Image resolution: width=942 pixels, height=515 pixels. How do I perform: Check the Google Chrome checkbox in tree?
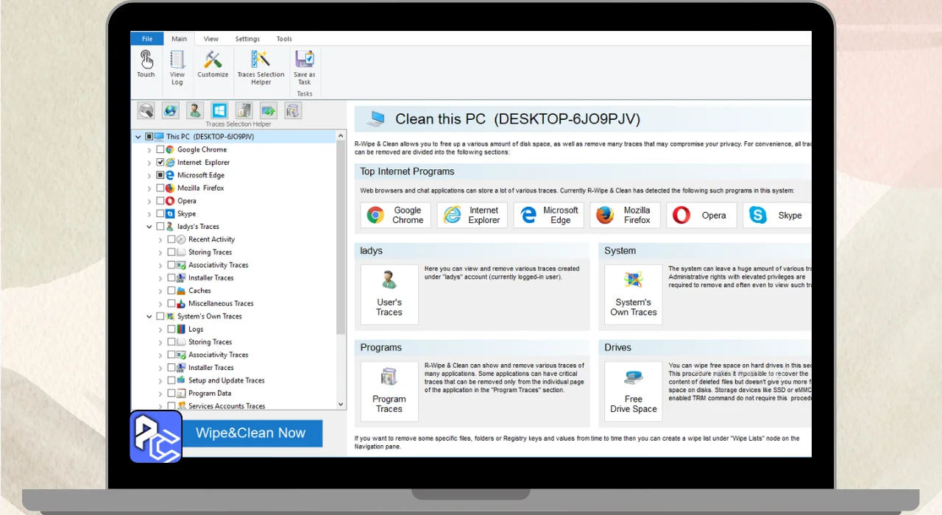pyautogui.click(x=160, y=149)
